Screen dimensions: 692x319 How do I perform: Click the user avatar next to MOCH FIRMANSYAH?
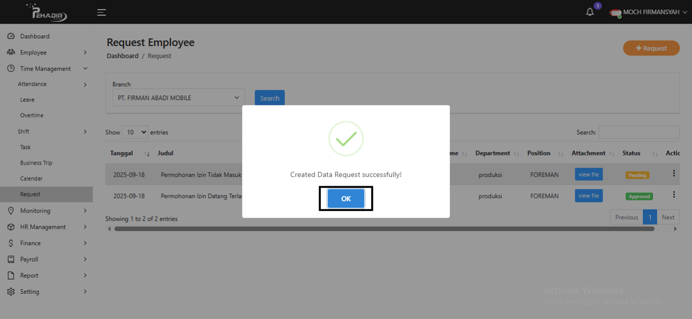coord(615,13)
